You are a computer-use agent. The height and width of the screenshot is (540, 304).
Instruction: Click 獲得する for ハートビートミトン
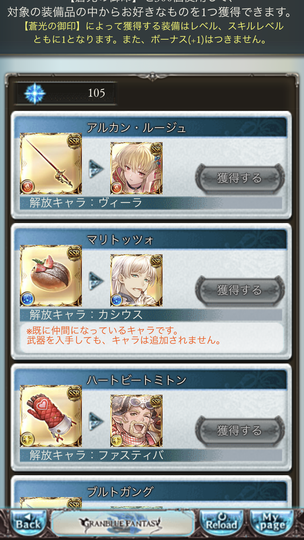click(240, 430)
